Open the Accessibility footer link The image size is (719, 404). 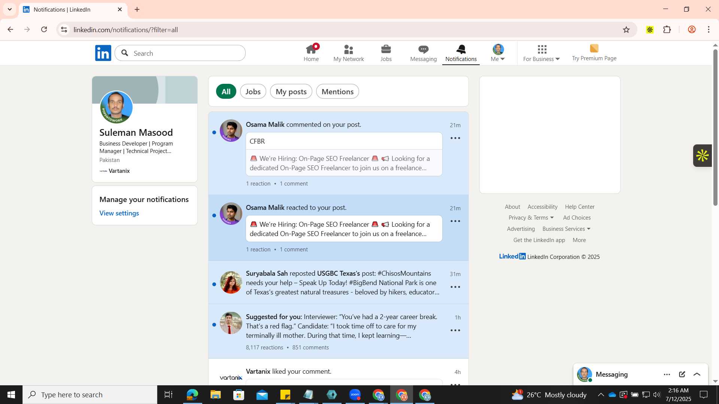click(542, 207)
